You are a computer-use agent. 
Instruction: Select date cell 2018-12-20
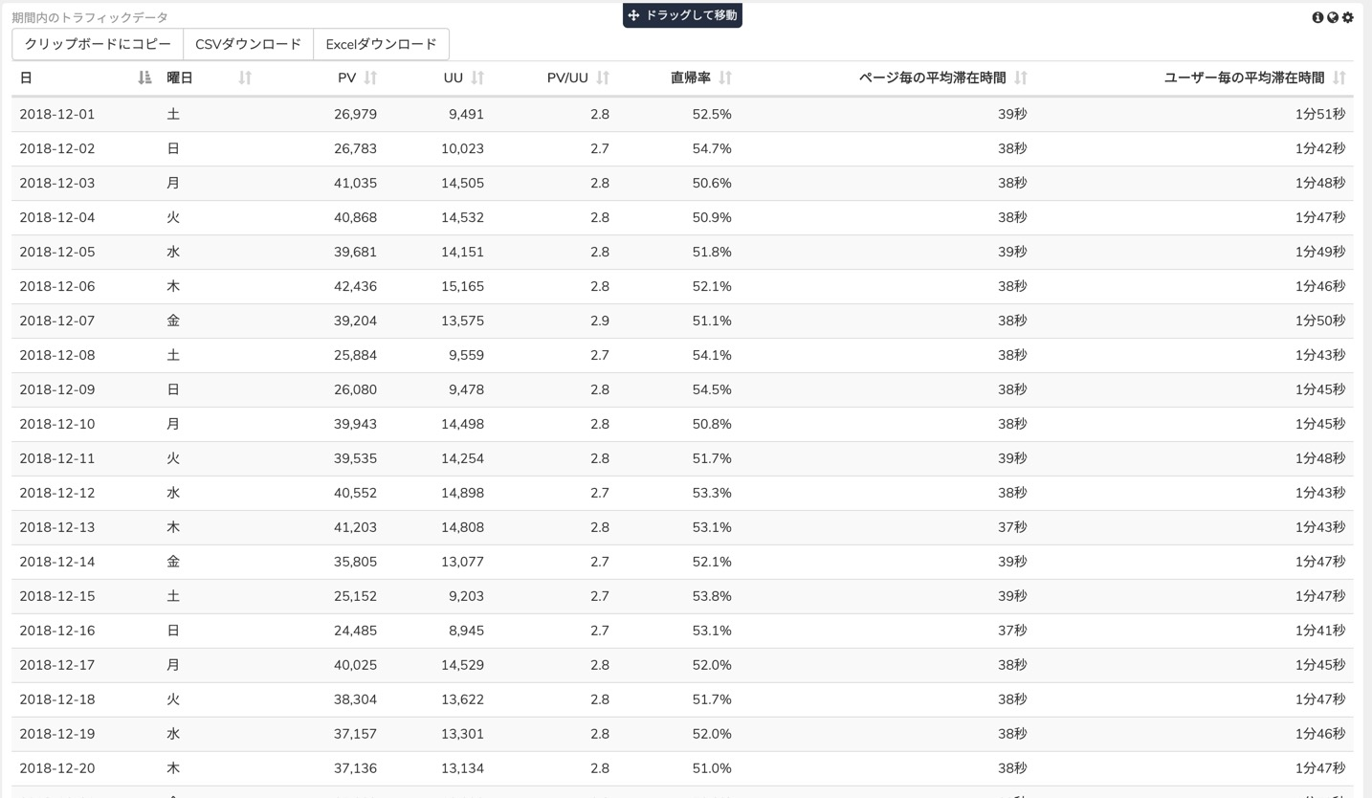tap(57, 768)
